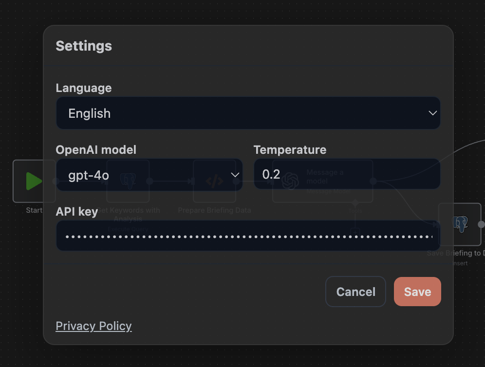The width and height of the screenshot is (485, 367).
Task: Click the green Start play icon
Action: pyautogui.click(x=33, y=181)
